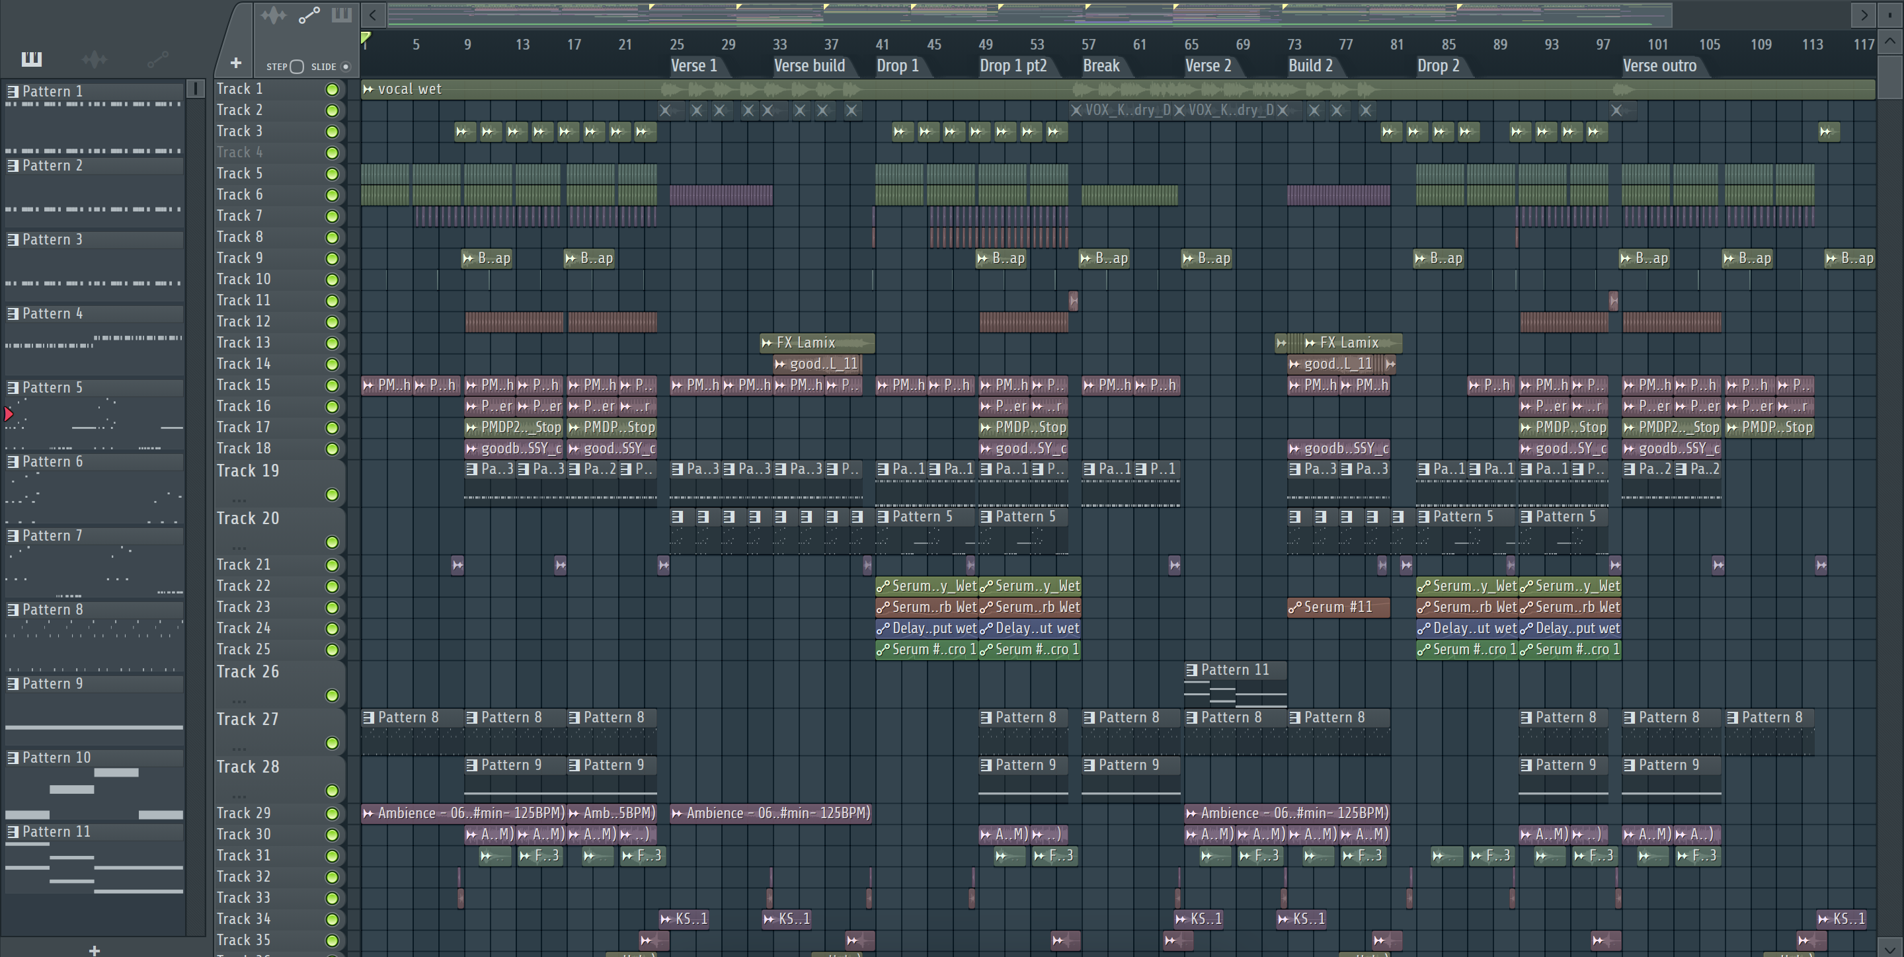The width and height of the screenshot is (1904, 957).
Task: Jump to the Verse outro marker
Action: [1659, 66]
